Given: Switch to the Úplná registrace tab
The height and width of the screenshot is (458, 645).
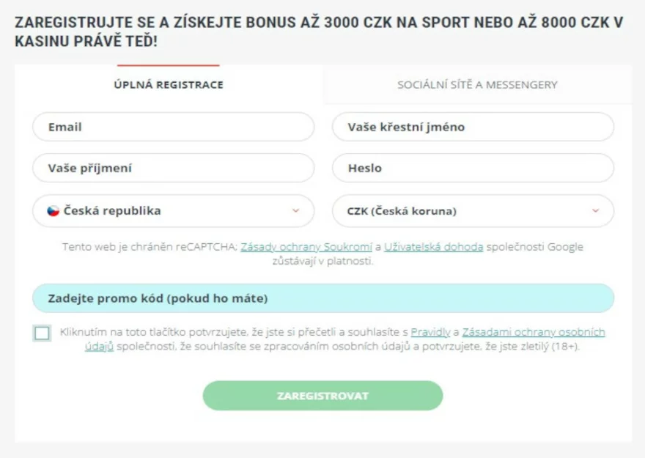Looking at the screenshot, I should pyautogui.click(x=169, y=84).
